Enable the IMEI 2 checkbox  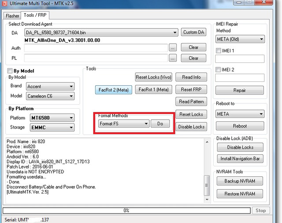pos(218,69)
